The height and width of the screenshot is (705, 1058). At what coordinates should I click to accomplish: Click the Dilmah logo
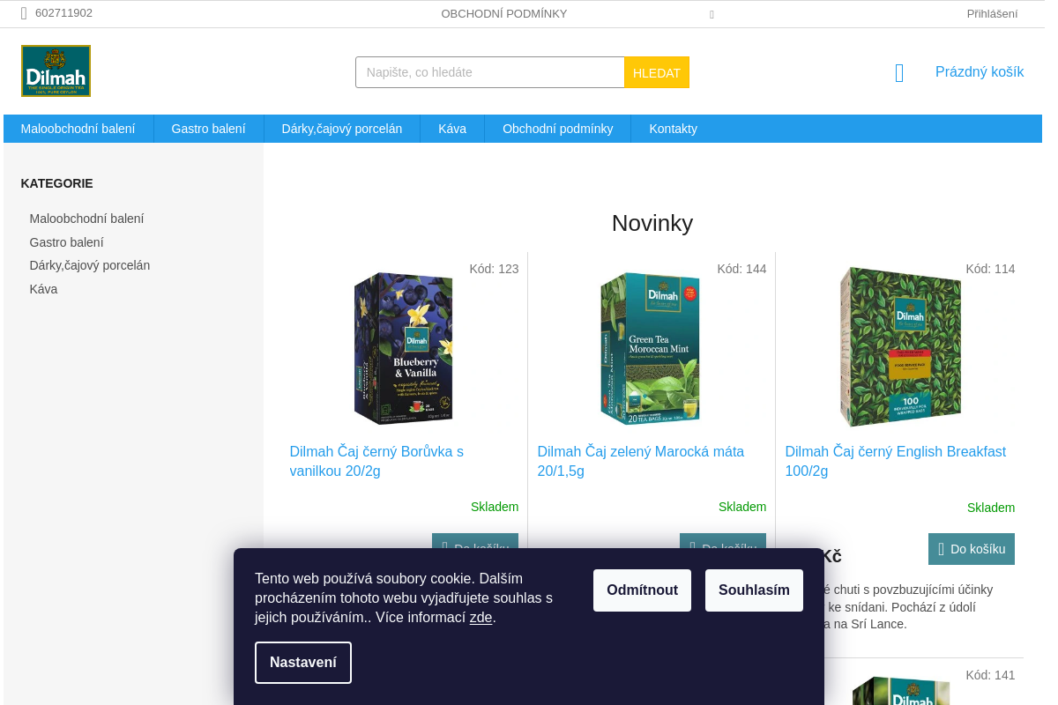tap(56, 70)
